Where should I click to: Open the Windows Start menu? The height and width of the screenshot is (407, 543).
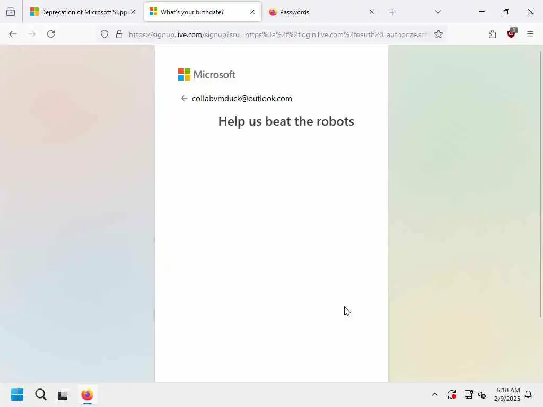tap(17, 394)
